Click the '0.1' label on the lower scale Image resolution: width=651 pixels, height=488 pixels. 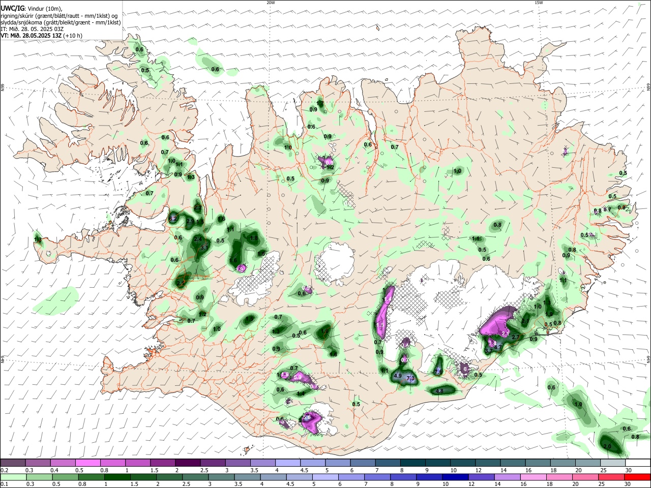pos(4,484)
